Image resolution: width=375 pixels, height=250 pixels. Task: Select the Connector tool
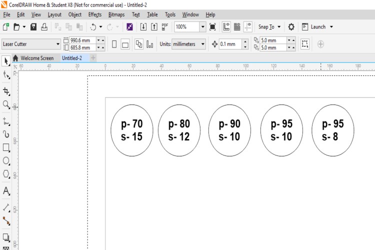(6, 221)
